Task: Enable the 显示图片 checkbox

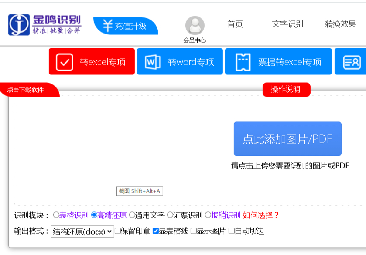Action: [x=194, y=231]
